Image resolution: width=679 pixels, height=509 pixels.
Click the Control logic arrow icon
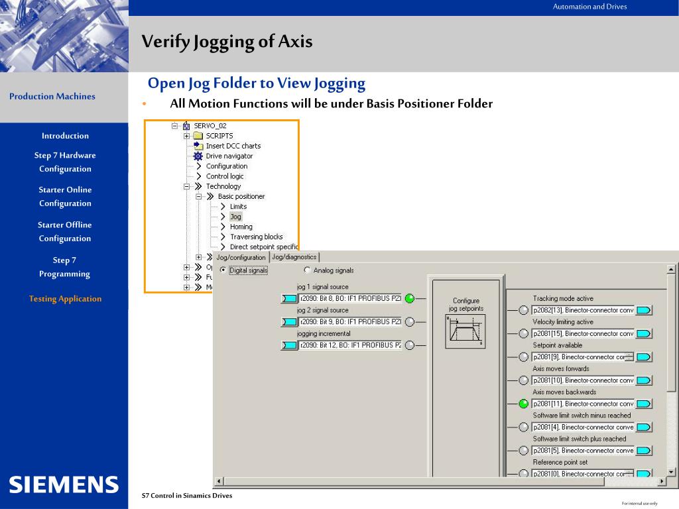tap(198, 176)
